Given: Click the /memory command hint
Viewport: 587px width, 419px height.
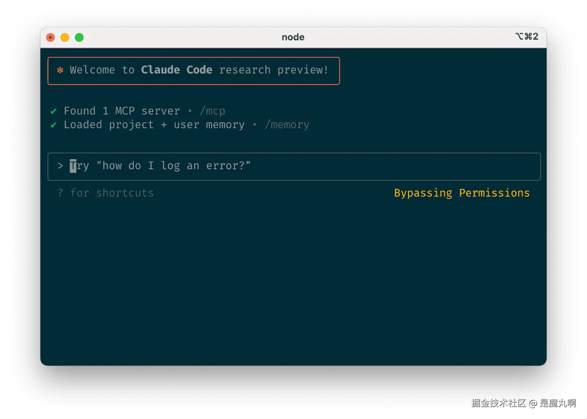Looking at the screenshot, I should click(287, 125).
